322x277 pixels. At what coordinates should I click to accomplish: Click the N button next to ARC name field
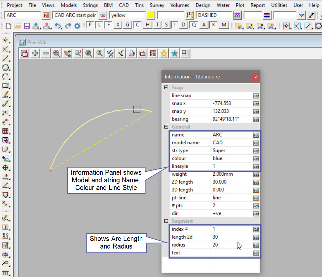coord(46,15)
